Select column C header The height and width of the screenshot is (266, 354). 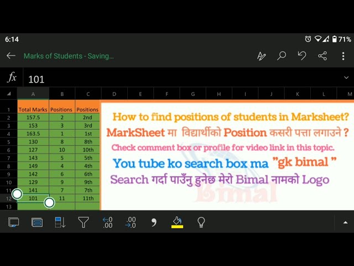click(x=88, y=94)
